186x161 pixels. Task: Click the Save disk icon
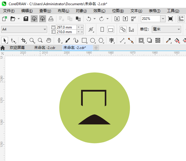tap(26, 19)
